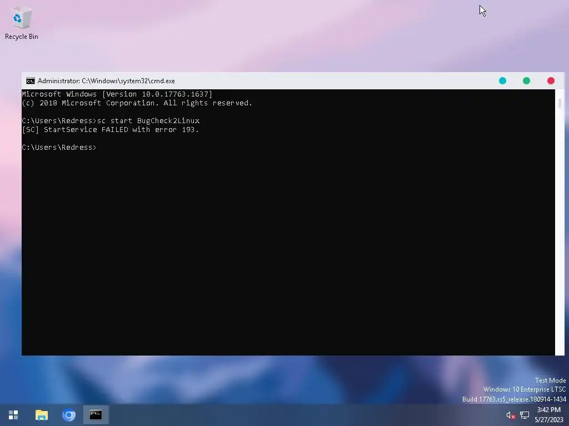Click the last C:\Users\Redress> prompt

point(59,148)
